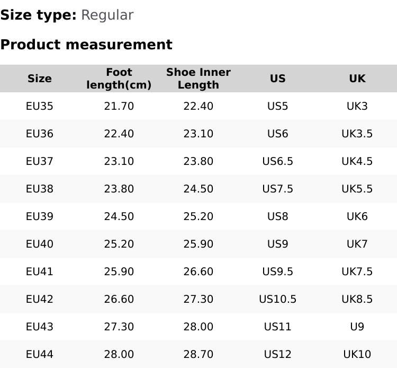Select the UK10 cell
Screen dimensions: 397x368
point(357,354)
